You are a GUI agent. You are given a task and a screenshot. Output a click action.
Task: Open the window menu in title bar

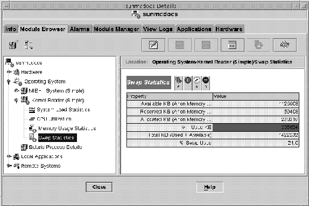pyautogui.click(x=6, y=6)
